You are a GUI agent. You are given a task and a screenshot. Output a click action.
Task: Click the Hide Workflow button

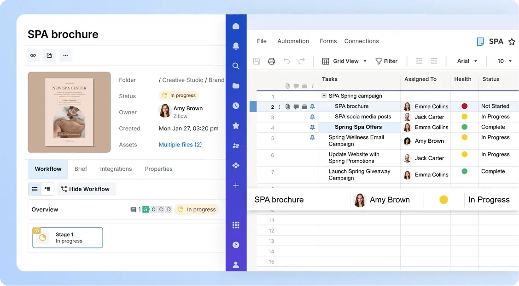click(x=86, y=189)
